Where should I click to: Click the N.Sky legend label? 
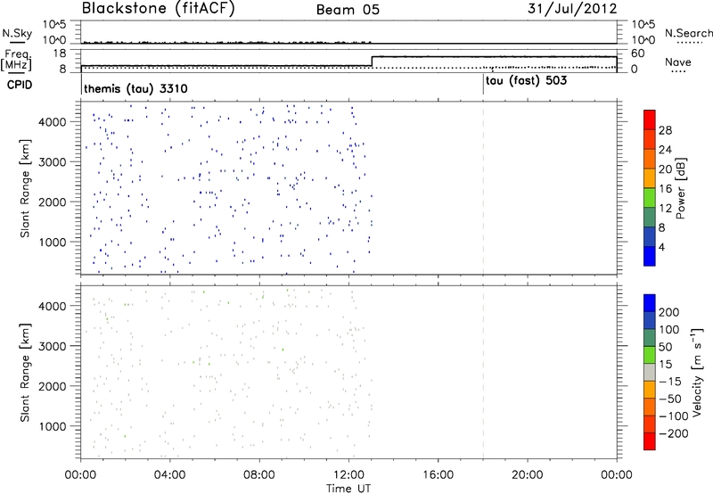coord(17,33)
